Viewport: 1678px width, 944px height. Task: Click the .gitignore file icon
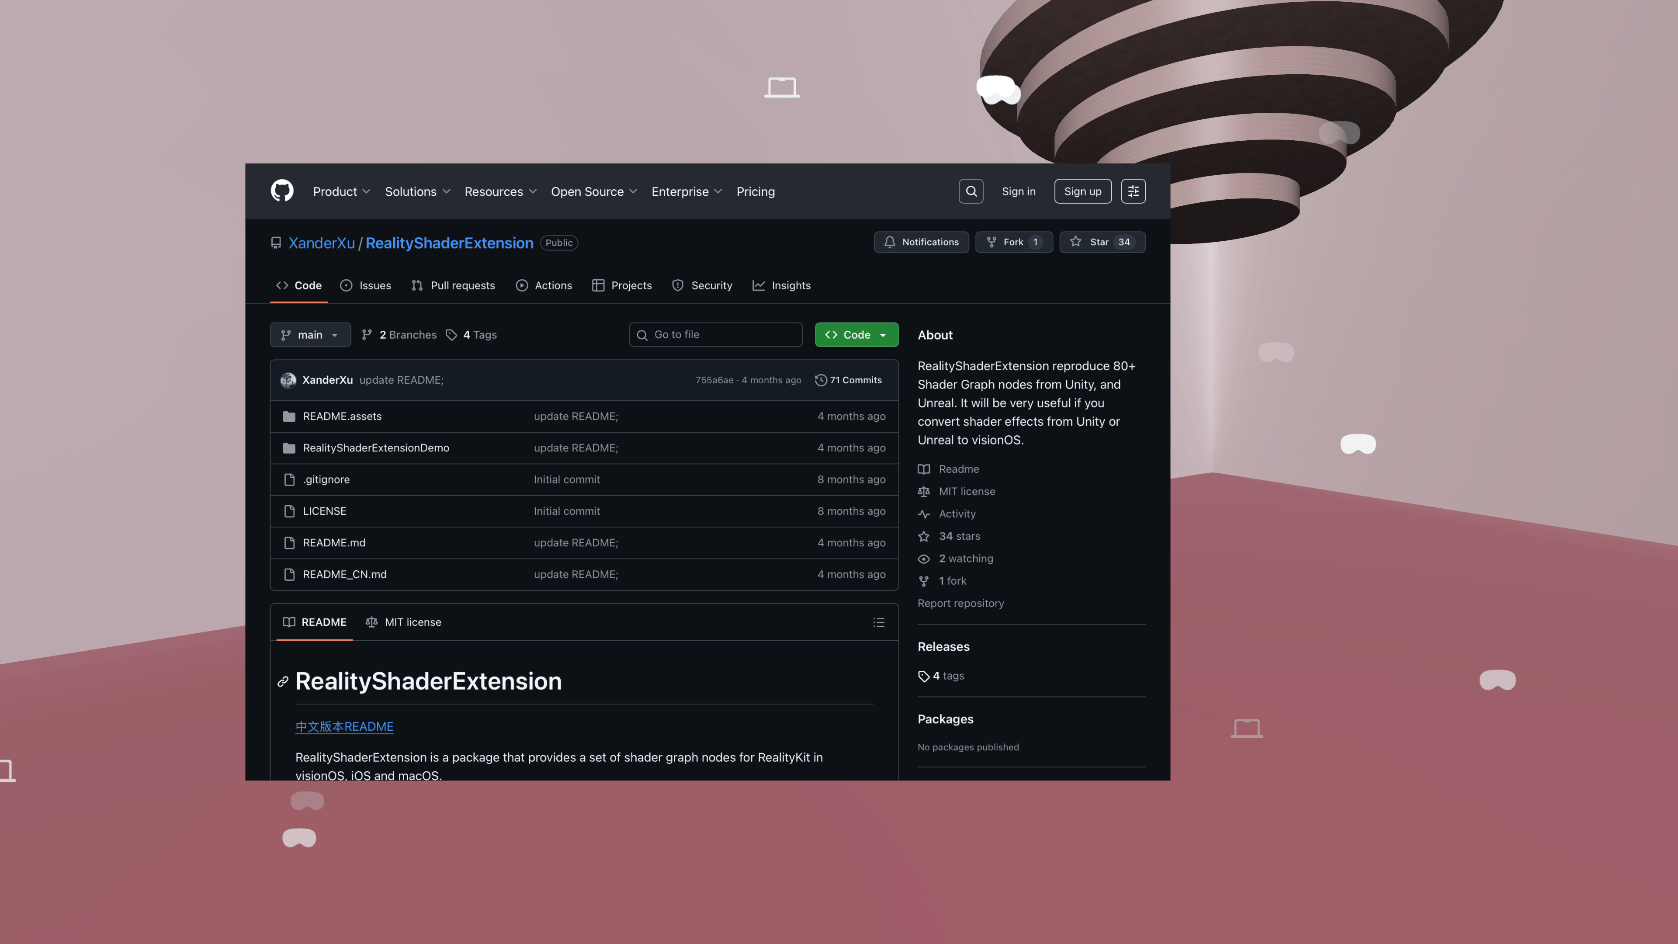pyautogui.click(x=289, y=479)
